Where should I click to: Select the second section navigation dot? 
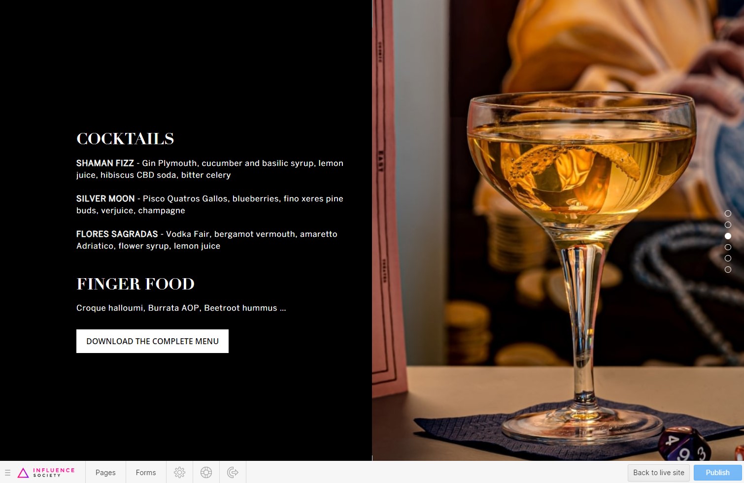(728, 225)
